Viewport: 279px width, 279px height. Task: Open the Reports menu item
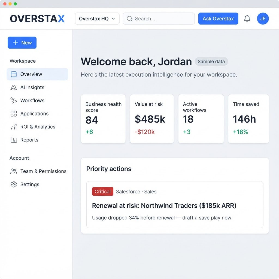(37, 140)
